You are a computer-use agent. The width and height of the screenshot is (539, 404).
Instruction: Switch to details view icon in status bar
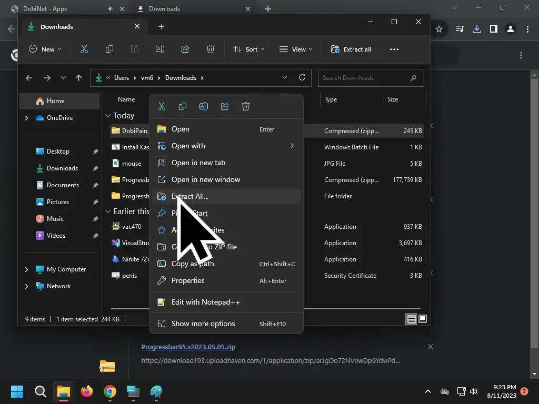click(412, 319)
